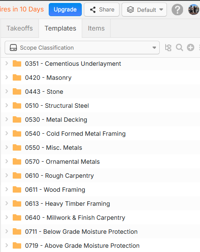Image resolution: width=200 pixels, height=252 pixels.
Task: Select 0540 - Cold Formed Metal Framing
Action: coord(75,134)
